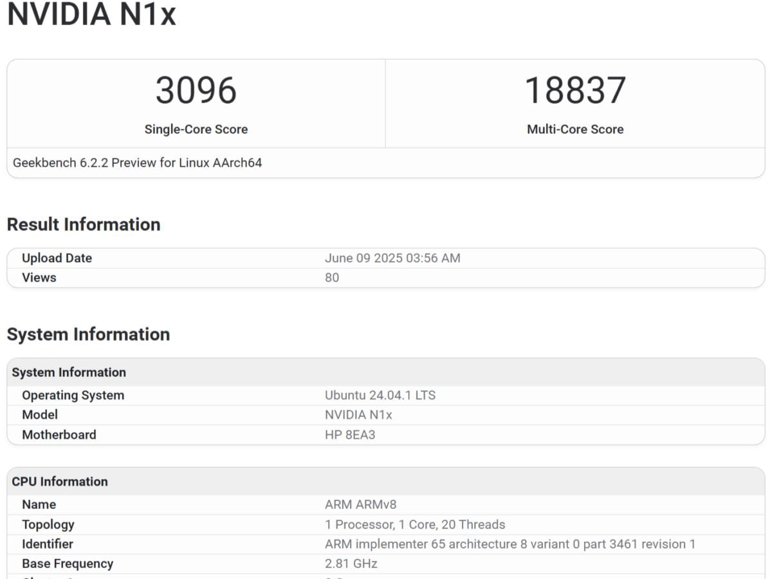This screenshot has width=772, height=579.
Task: Select the ARM implementer 65 identifier value
Action: tap(510, 544)
